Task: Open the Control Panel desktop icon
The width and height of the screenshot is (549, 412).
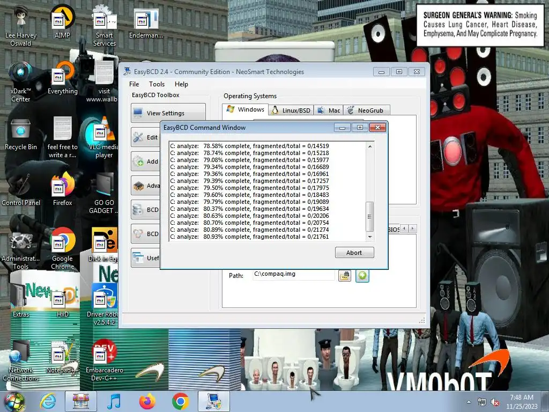Action: (21, 189)
